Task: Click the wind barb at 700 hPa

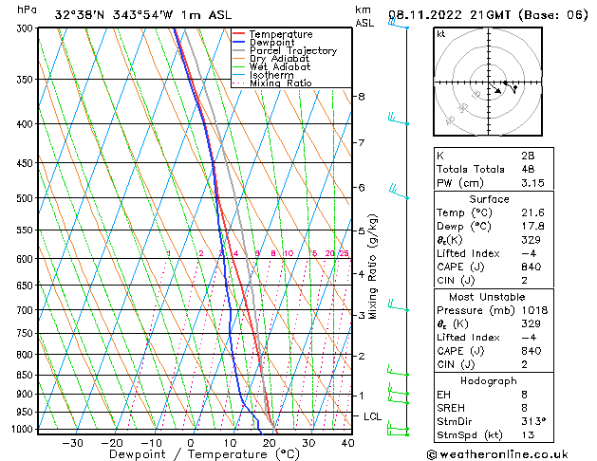Action: click(x=399, y=305)
